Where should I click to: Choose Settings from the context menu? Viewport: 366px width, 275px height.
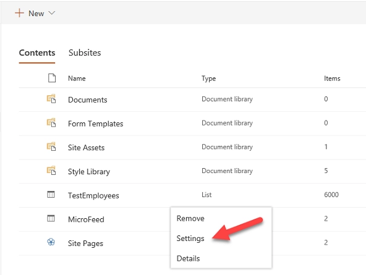pyautogui.click(x=190, y=239)
